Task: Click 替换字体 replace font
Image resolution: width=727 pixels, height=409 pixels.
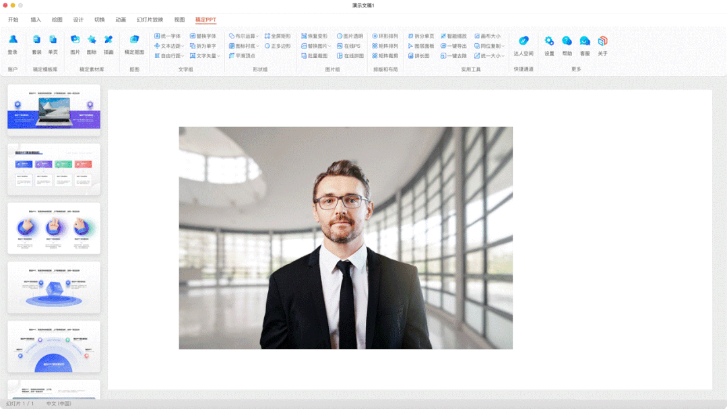Action: [203, 36]
